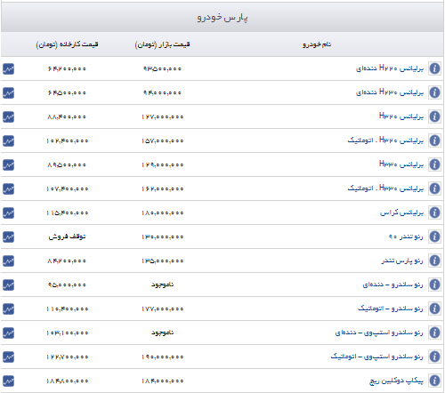This screenshot has height=393, width=445.
Task: Show chart icon for رنو پارس تندر
Action: (x=8, y=261)
